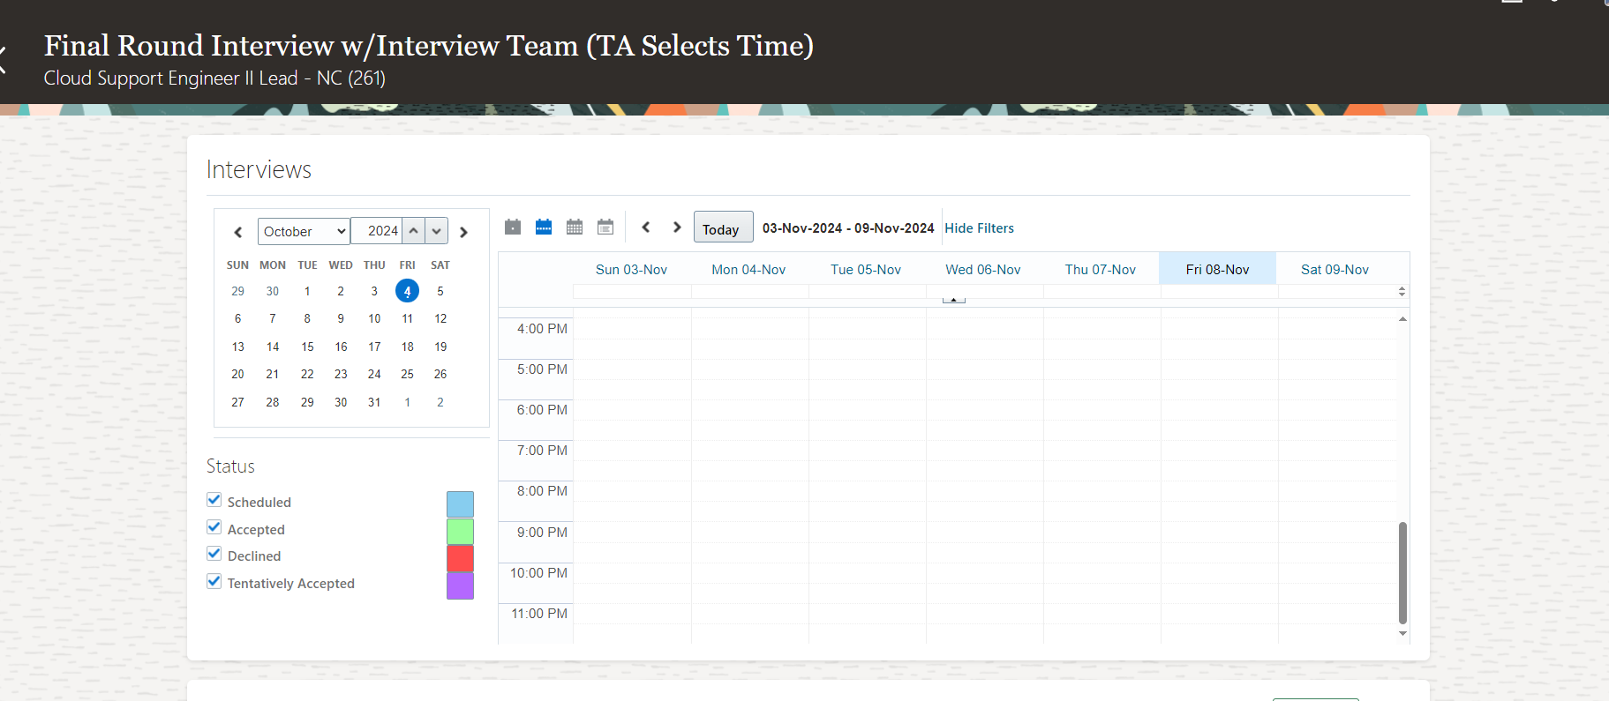Switch to the Month grid view icon
1609x701 pixels.
click(575, 227)
